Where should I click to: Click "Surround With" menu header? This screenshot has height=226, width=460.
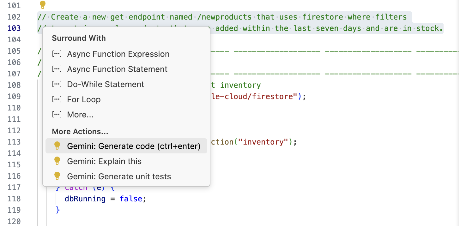tap(79, 38)
